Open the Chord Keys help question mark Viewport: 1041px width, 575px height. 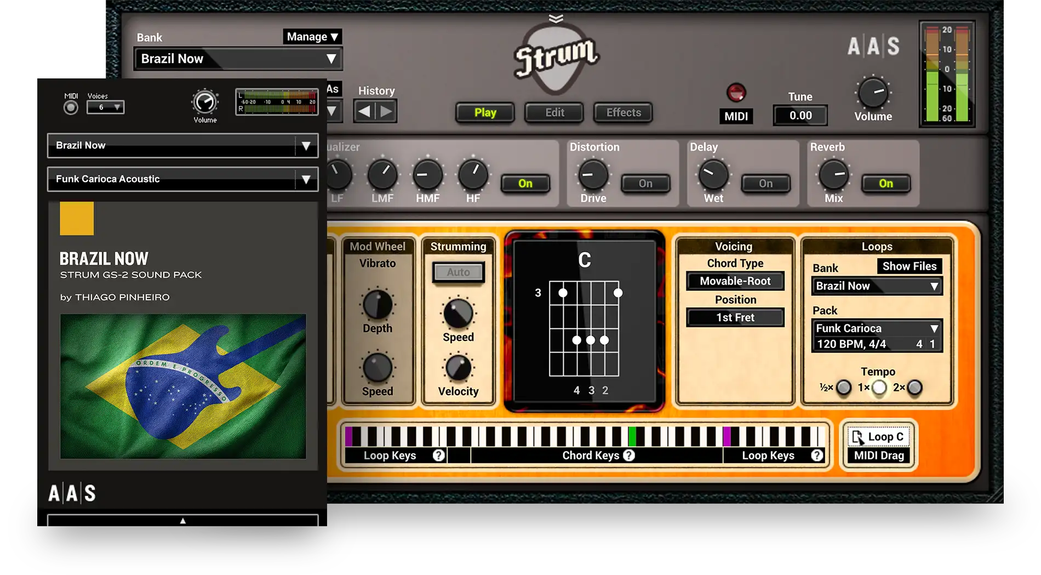[x=629, y=455]
